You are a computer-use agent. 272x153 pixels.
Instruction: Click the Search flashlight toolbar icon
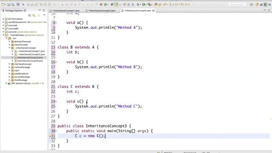click(x=164, y=5)
